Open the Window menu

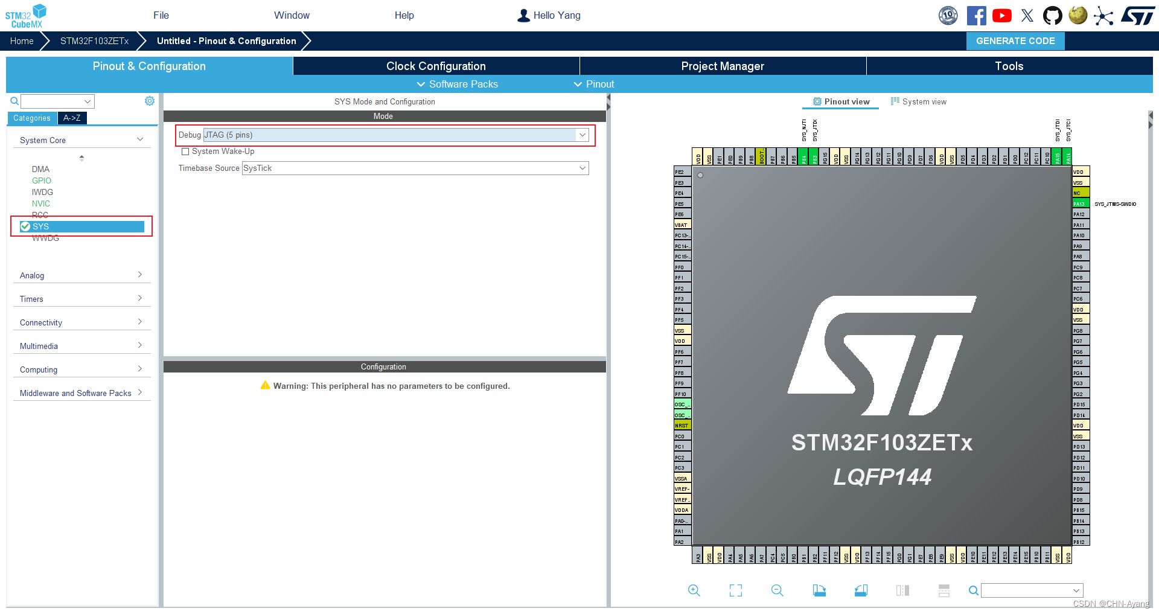(x=292, y=16)
